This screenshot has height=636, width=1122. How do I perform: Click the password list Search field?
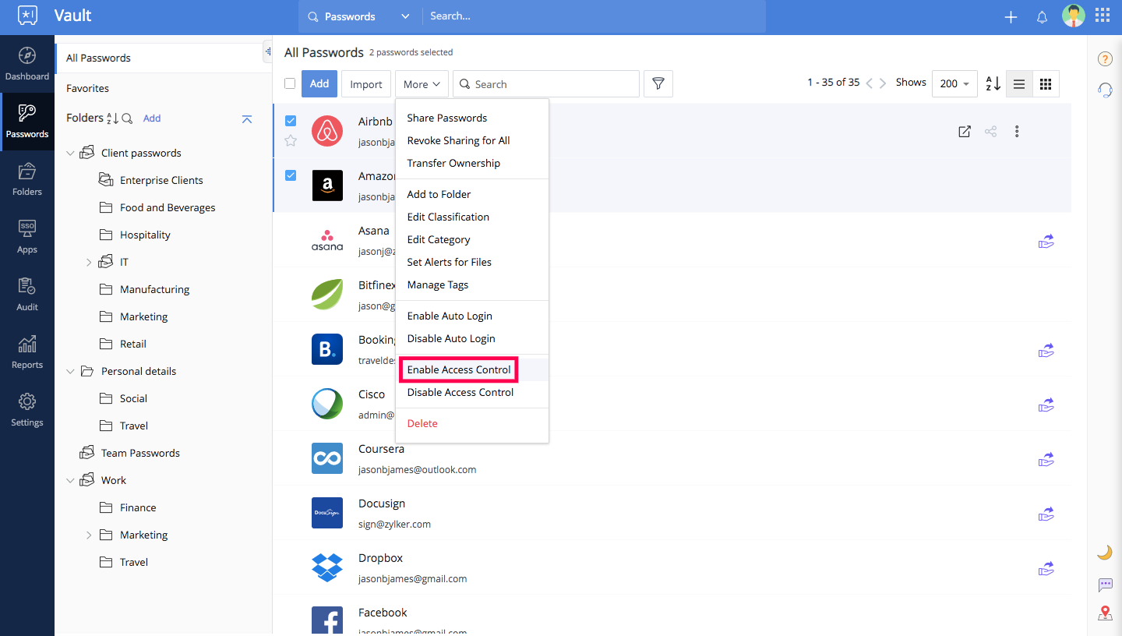pos(545,84)
